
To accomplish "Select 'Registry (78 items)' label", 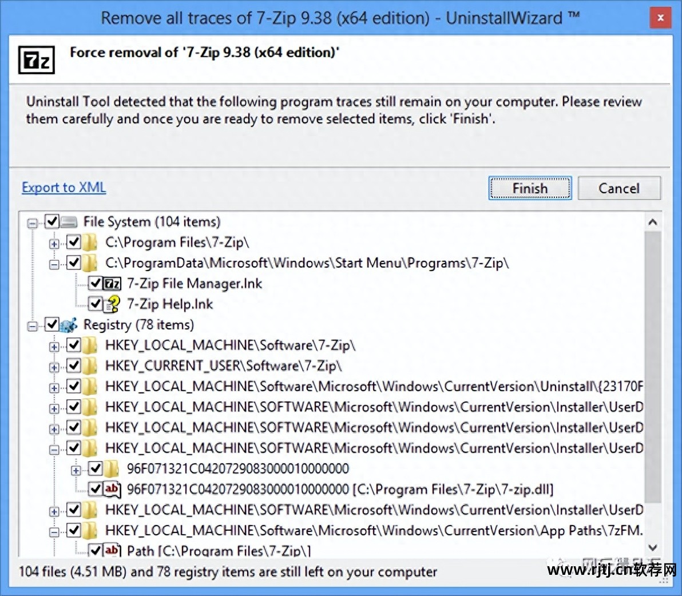I will click(x=138, y=325).
